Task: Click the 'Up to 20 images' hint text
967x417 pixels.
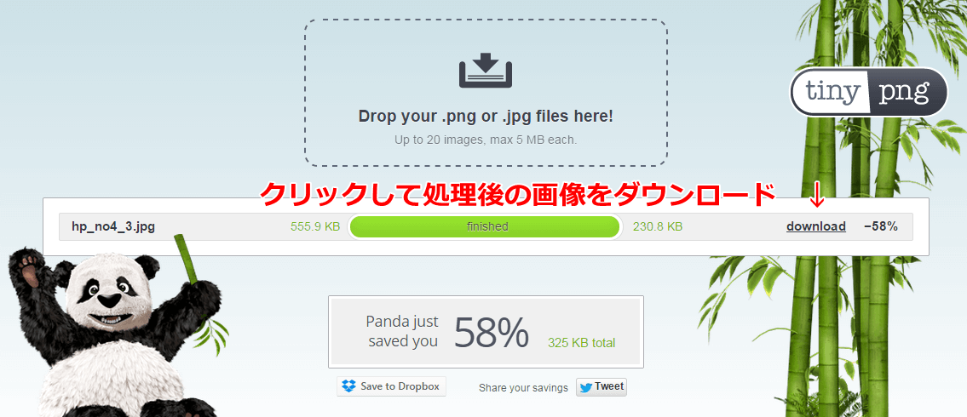Action: coord(486,140)
